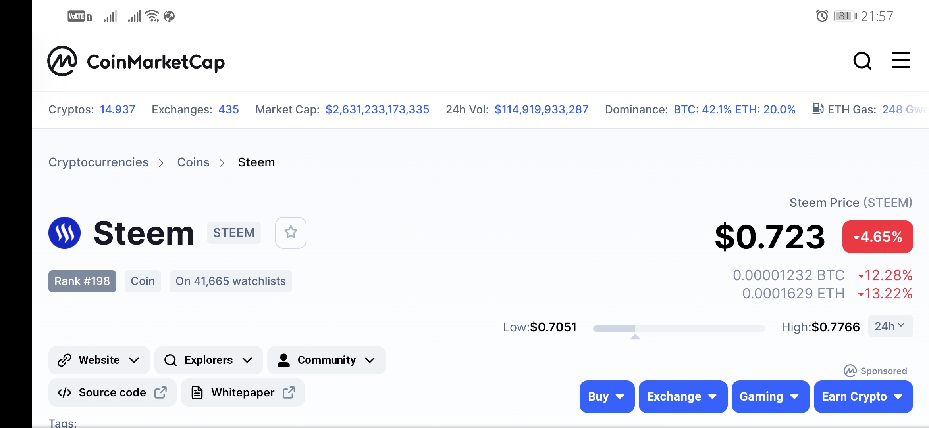Click the Steem breadcrumb label
Image resolution: width=929 pixels, height=428 pixels.
[x=256, y=162]
